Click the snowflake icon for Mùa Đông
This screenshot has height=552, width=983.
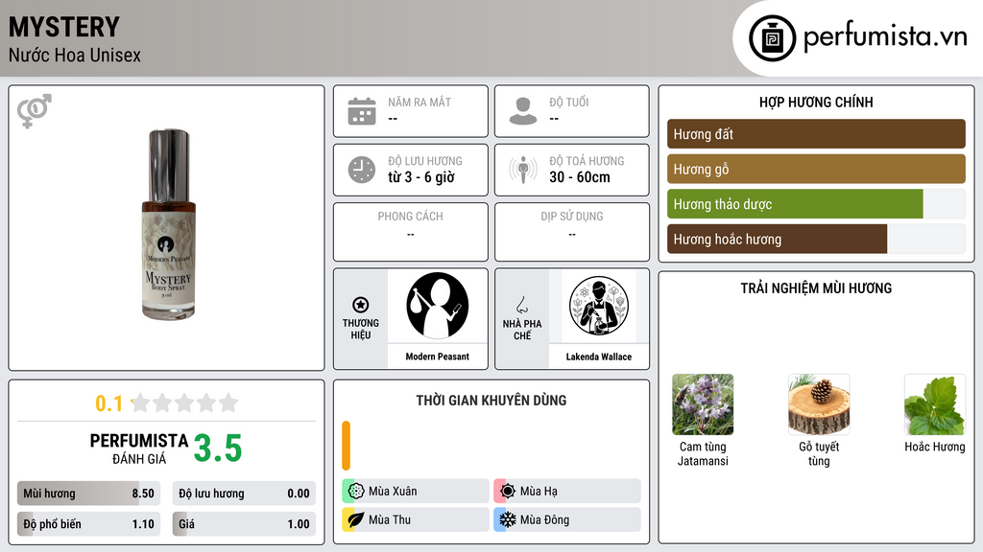508,519
